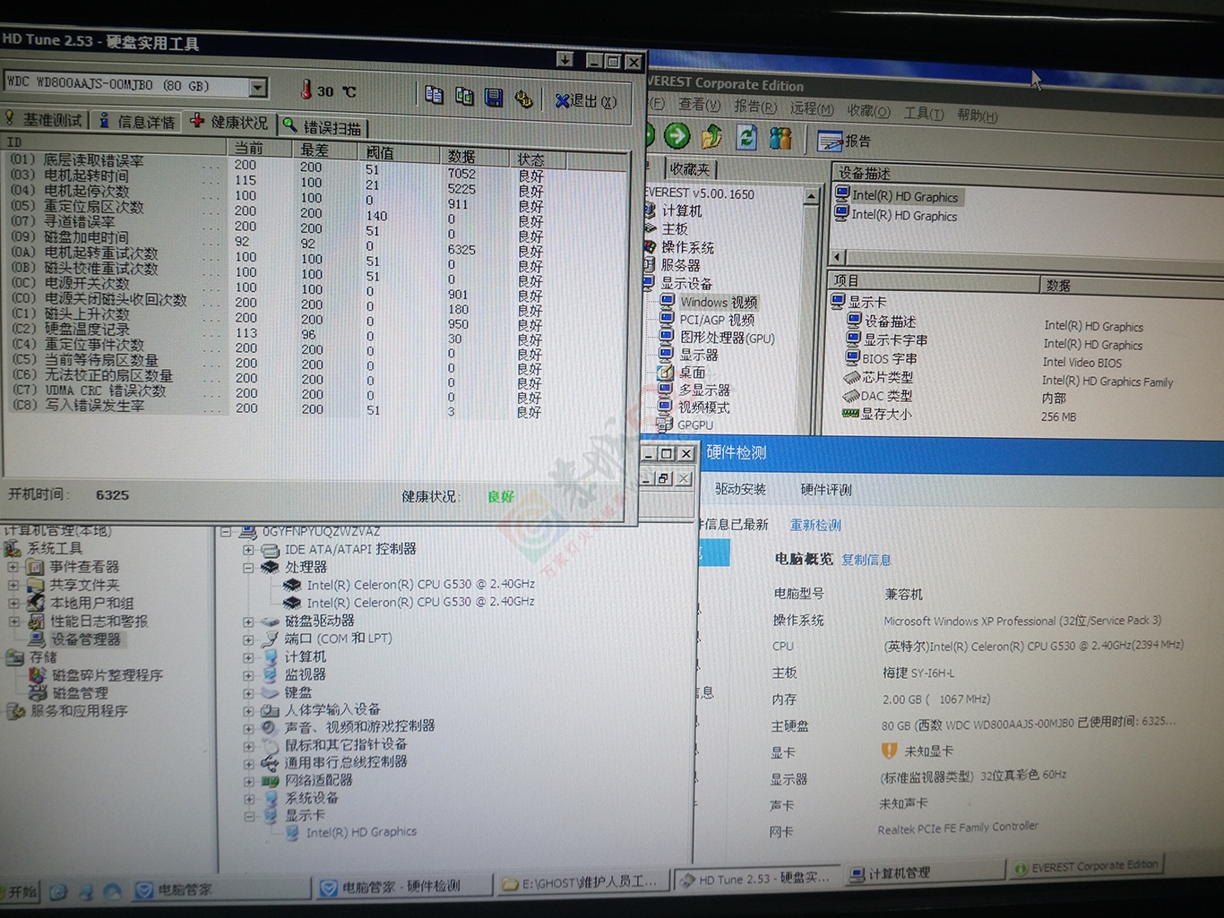This screenshot has height=918, width=1224.
Task: Click EVEREST tree scrollbar up arrow
Action: tap(811, 196)
